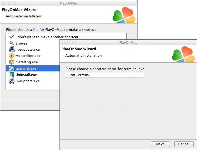The image size is (197, 150).
Task: Click the highlighted terminal.exe file icon
Action: (x=11, y=69)
